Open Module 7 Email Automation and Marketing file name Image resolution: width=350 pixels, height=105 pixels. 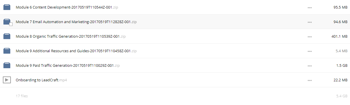[76, 22]
